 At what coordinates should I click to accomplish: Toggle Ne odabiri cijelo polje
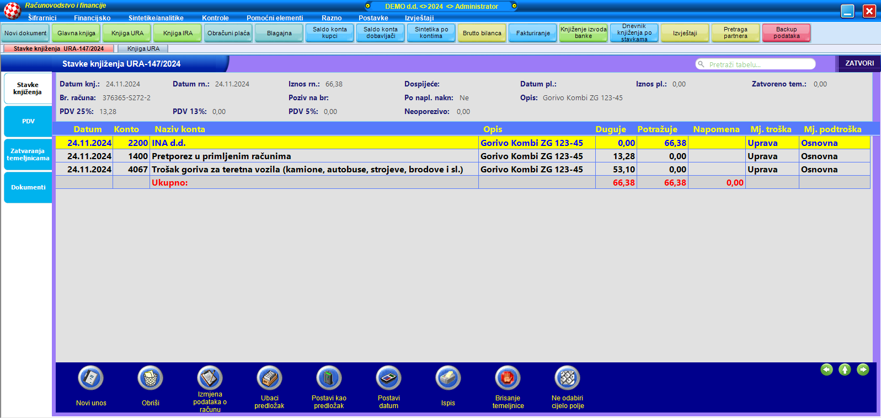(567, 378)
